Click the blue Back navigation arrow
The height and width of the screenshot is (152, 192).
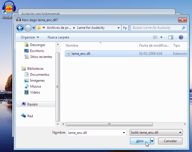20,28
